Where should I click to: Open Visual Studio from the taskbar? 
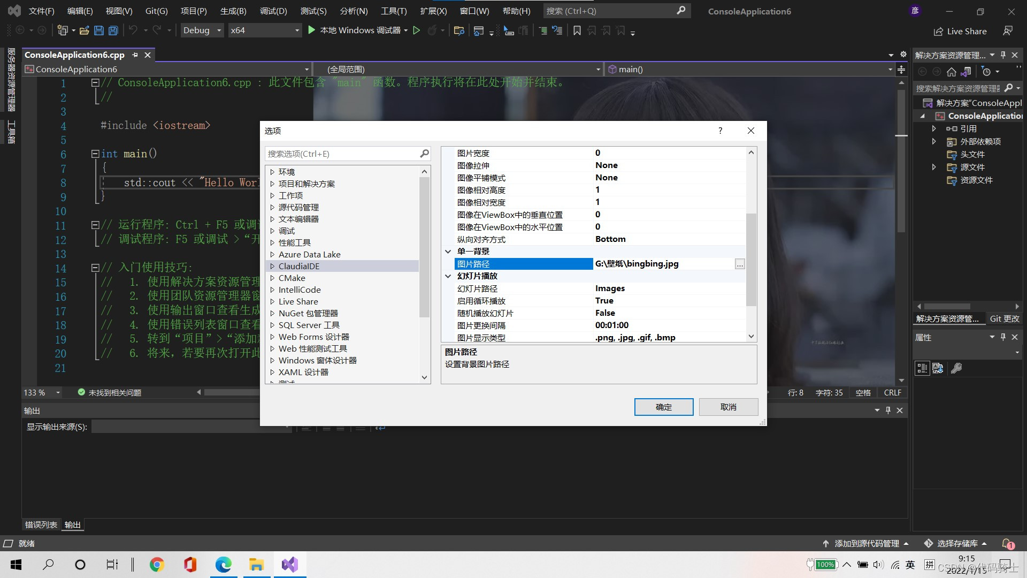[289, 564]
